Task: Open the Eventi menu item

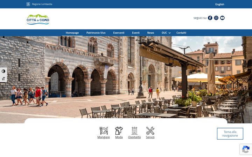Action: point(136,33)
